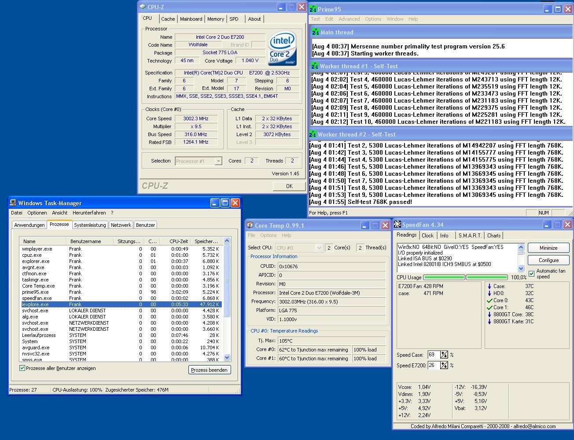Click the 8800GT Core arrow icon
Viewport: 574px width, 440px height.
[489, 314]
